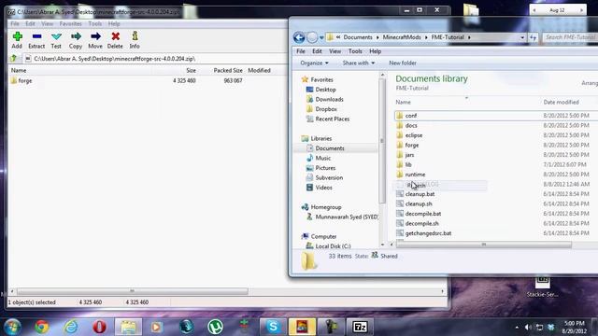Viewport: 598px width, 336px height.
Task: Open Opera browser from taskbar
Action: (x=99, y=327)
